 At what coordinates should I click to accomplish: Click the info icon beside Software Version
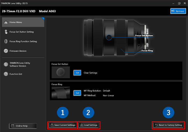(6, 64)
